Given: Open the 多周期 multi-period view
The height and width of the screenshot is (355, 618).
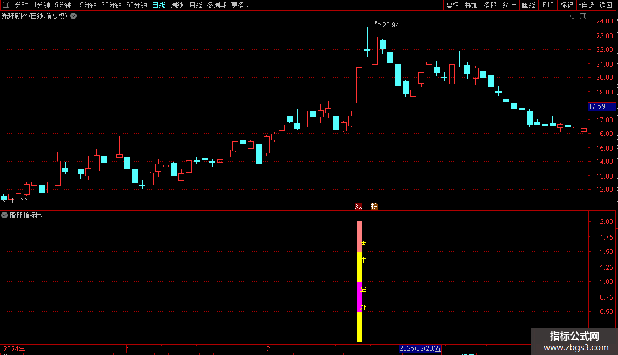Looking at the screenshot, I should click(217, 5).
